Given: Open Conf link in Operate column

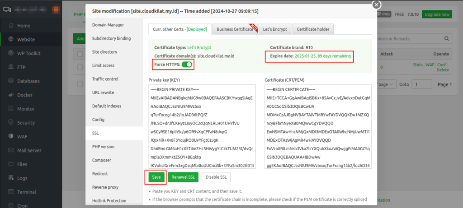Looking at the screenshot, I should 442,65.
